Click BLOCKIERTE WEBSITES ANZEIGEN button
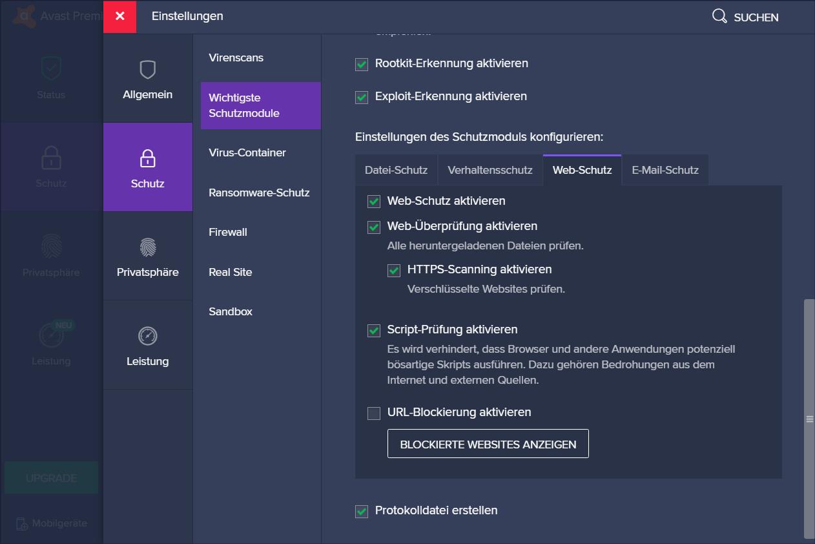This screenshot has height=544, width=815. coord(488,444)
